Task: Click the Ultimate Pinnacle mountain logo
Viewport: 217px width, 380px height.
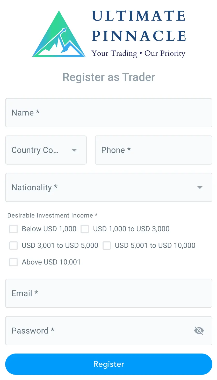Action: point(59,34)
